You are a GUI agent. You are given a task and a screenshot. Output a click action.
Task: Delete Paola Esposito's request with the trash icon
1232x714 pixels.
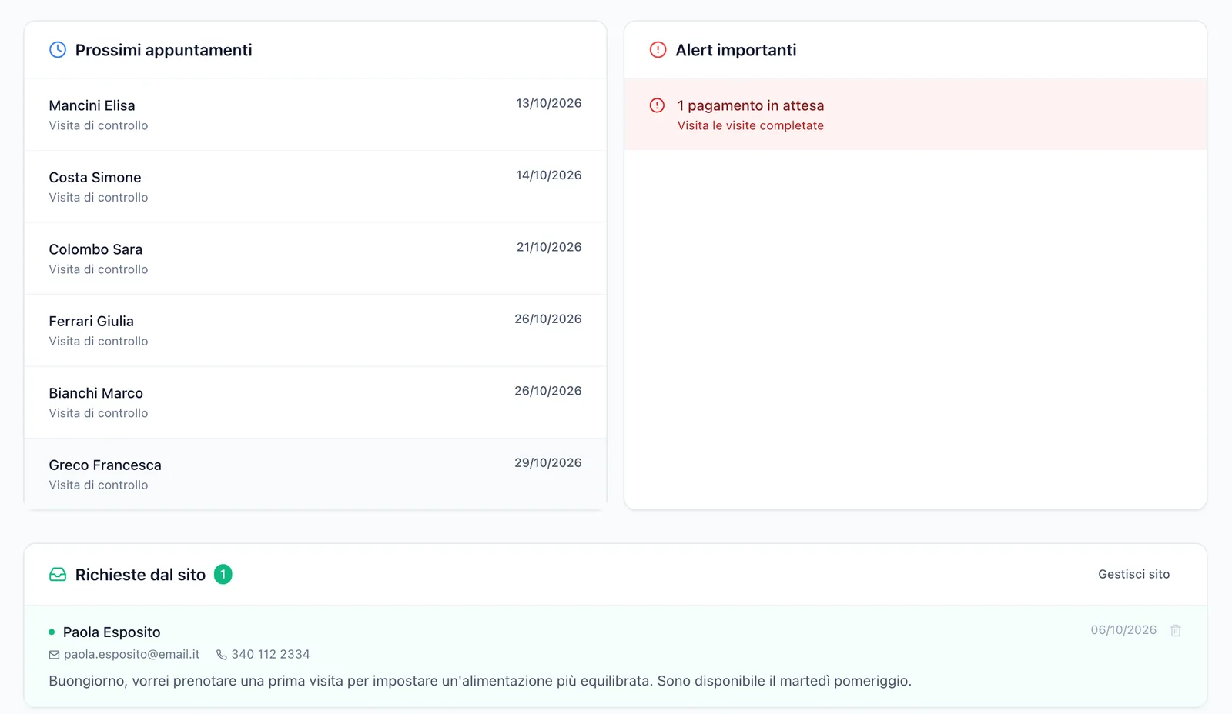point(1176,631)
